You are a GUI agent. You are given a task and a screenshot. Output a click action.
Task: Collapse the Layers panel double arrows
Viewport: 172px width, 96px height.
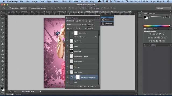[95, 18]
